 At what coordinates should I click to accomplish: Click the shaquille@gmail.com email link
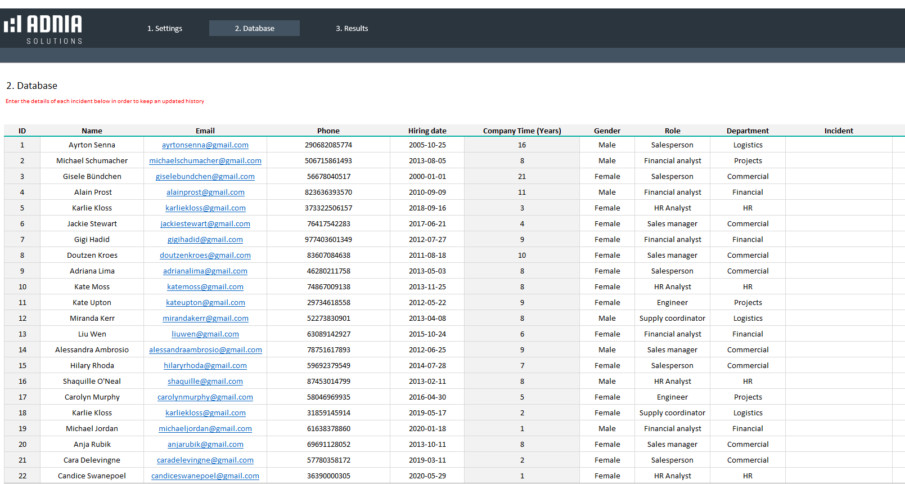pos(205,382)
